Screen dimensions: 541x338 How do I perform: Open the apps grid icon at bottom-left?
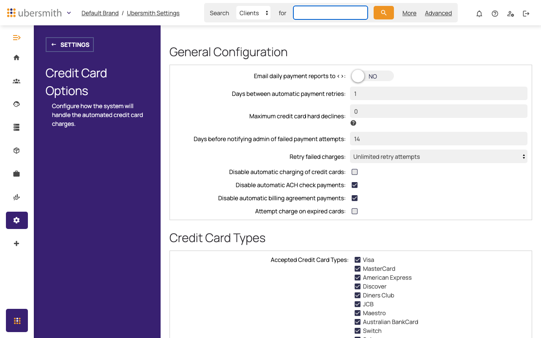tap(17, 321)
